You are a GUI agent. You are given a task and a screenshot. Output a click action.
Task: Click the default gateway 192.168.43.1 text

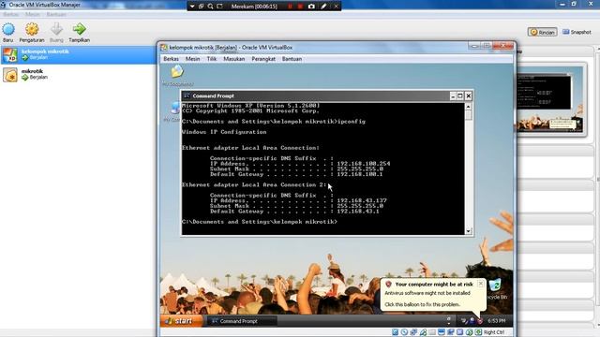click(358, 212)
